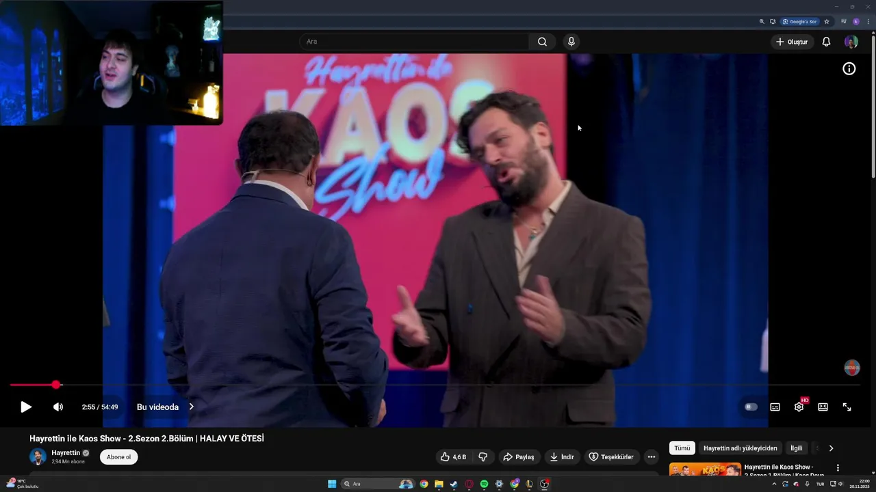Image resolution: width=876 pixels, height=492 pixels.
Task: Click channel watermark in video corner
Action: pyautogui.click(x=851, y=368)
